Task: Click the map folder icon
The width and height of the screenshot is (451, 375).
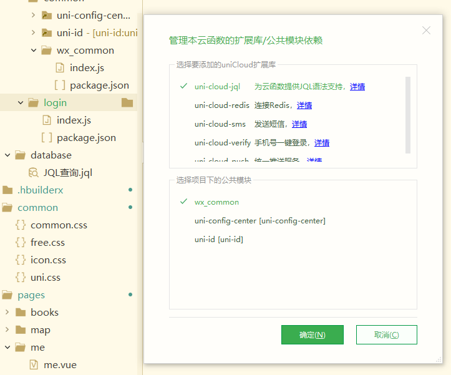Action: [x=21, y=330]
